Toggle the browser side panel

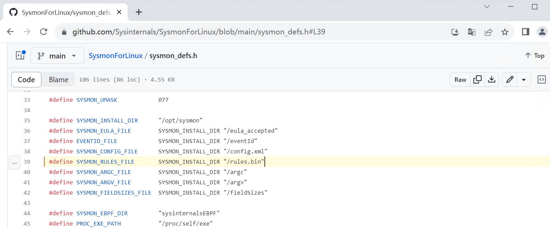[x=525, y=32]
